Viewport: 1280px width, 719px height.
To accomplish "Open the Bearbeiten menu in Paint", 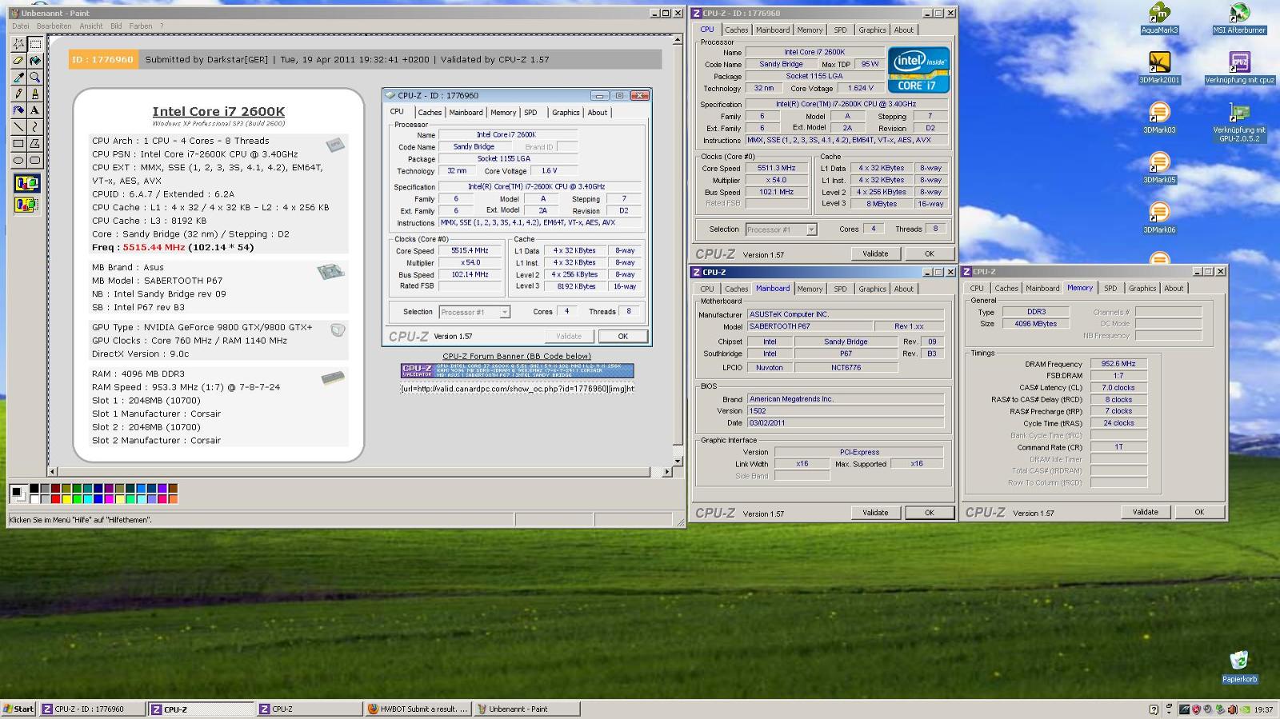I will tap(54, 26).
